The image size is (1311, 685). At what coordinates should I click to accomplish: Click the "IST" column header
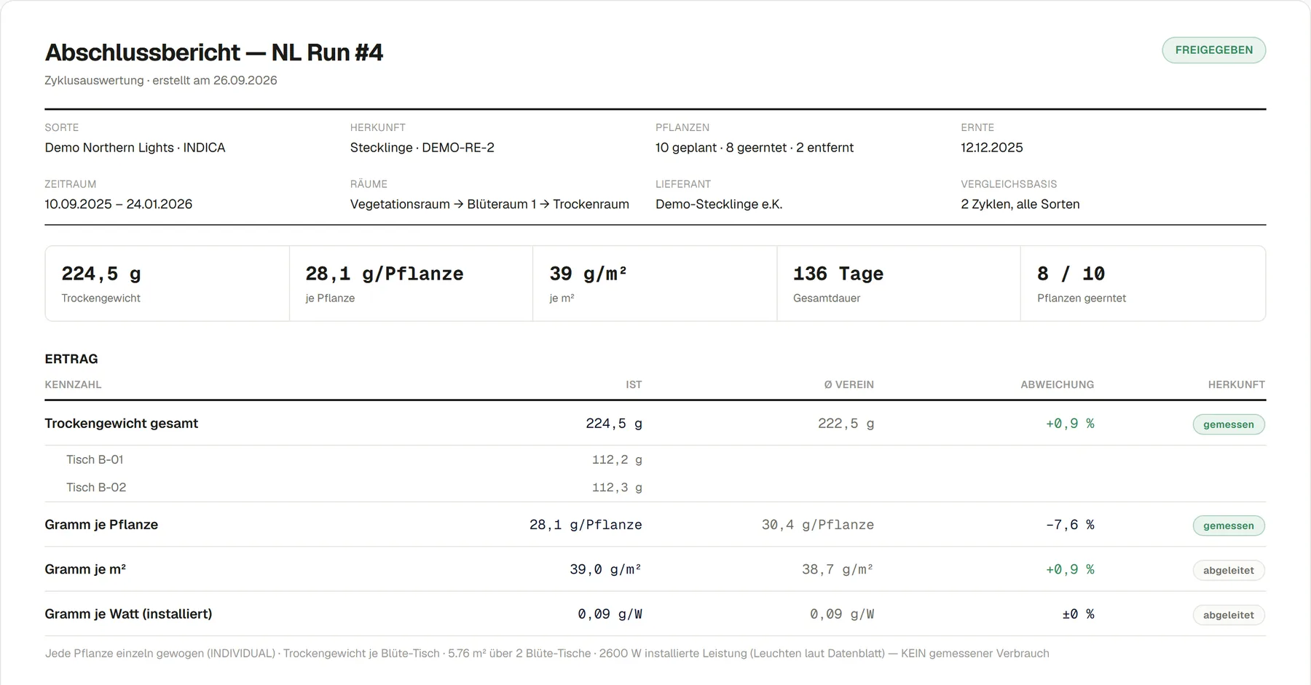click(x=634, y=384)
